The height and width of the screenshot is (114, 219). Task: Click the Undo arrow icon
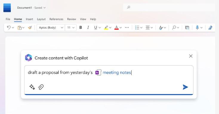click(9, 27)
